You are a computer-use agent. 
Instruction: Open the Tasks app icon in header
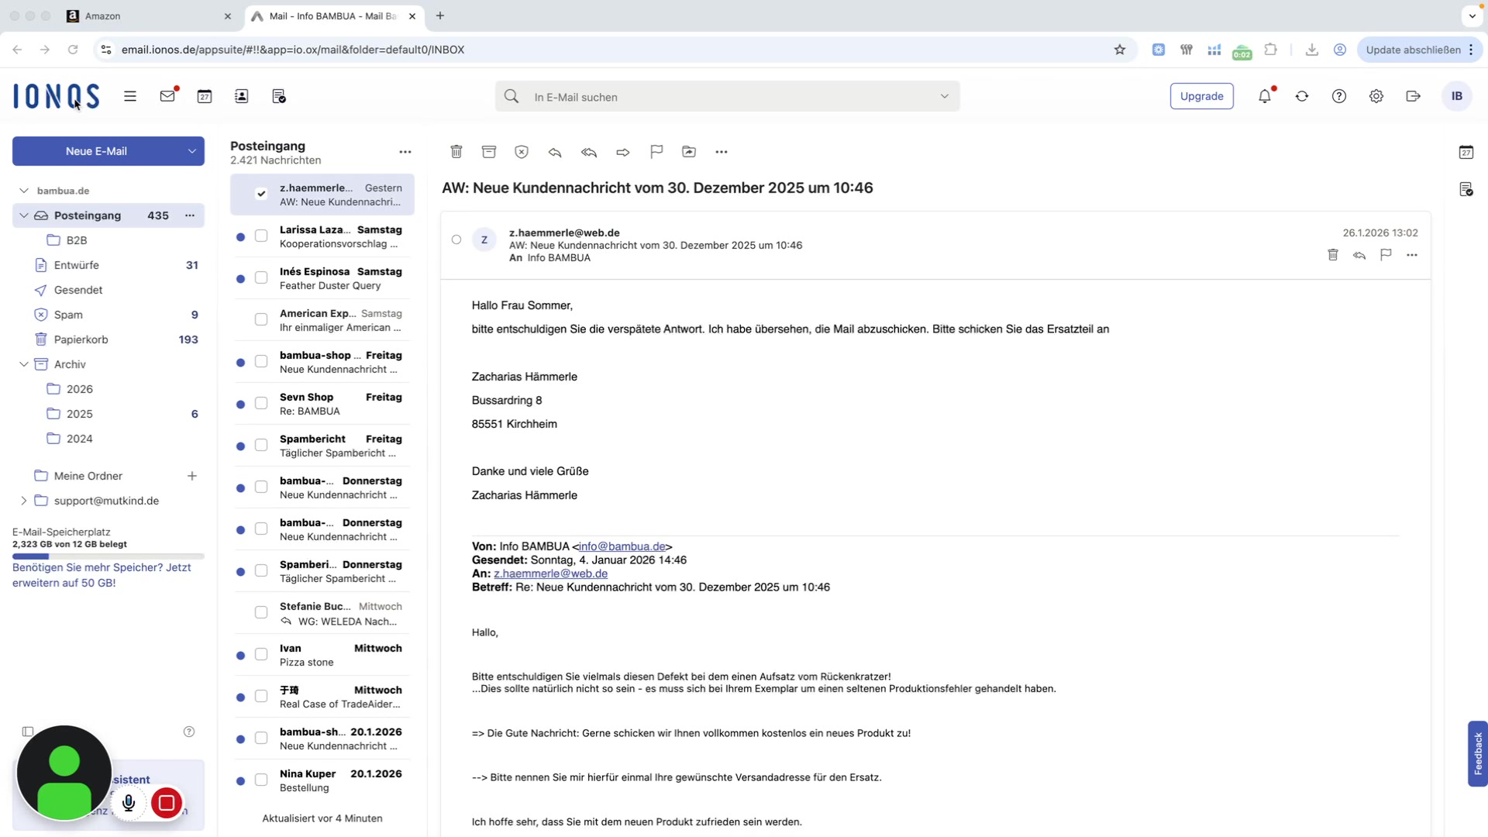click(x=279, y=96)
